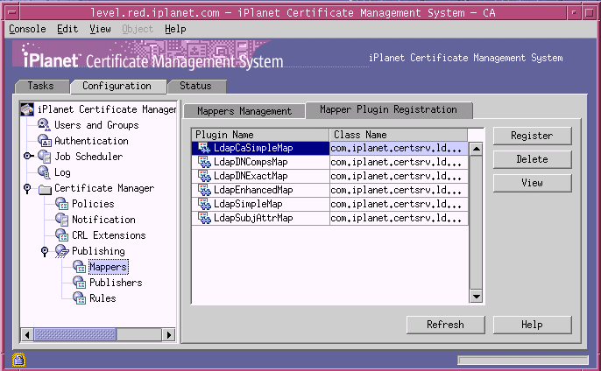Click the plugin list scroll up arrow

tap(476, 149)
